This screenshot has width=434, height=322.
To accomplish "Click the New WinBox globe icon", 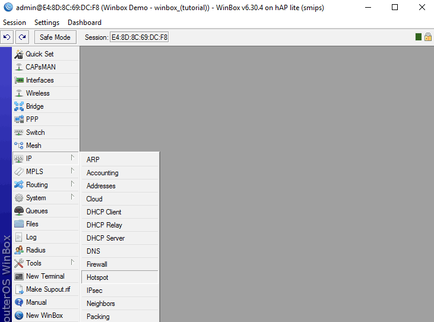I will point(19,315).
